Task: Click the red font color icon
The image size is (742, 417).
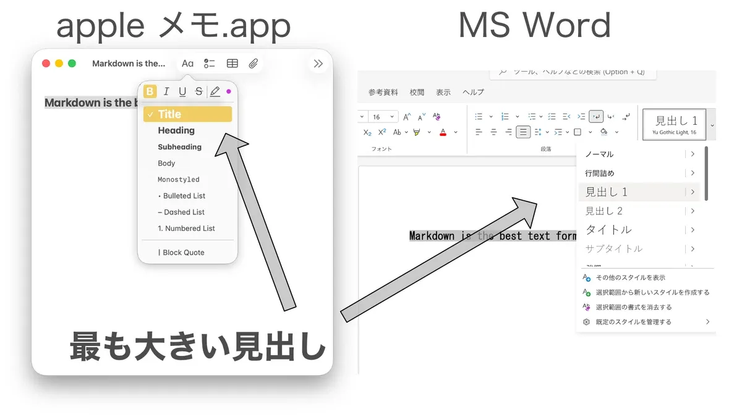Action: tap(443, 132)
